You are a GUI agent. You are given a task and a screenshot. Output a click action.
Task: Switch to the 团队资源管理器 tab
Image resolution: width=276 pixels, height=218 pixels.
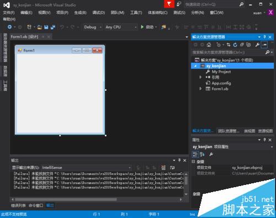click(229, 131)
